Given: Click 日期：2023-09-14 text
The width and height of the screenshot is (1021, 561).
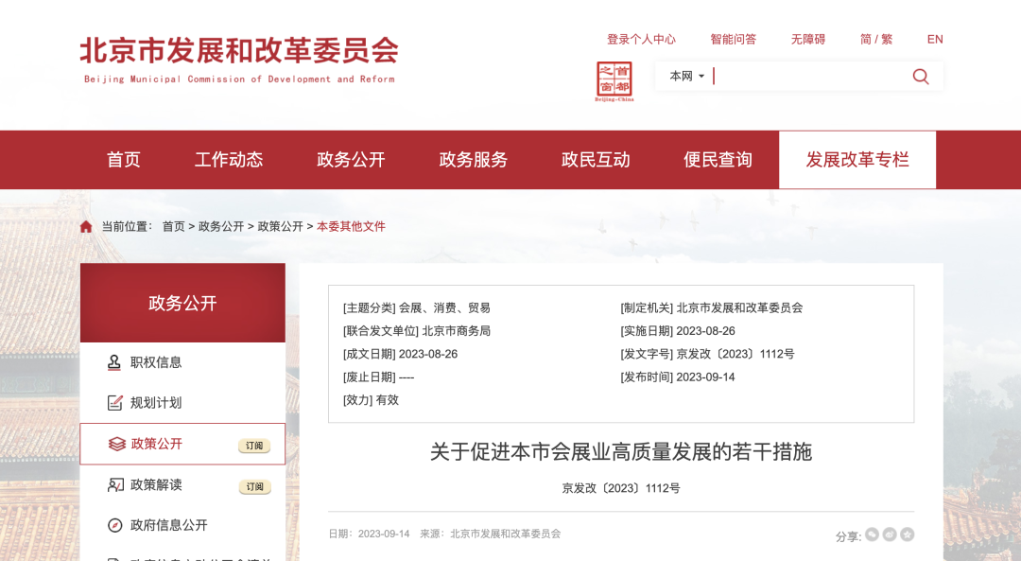Looking at the screenshot, I should [x=370, y=534].
